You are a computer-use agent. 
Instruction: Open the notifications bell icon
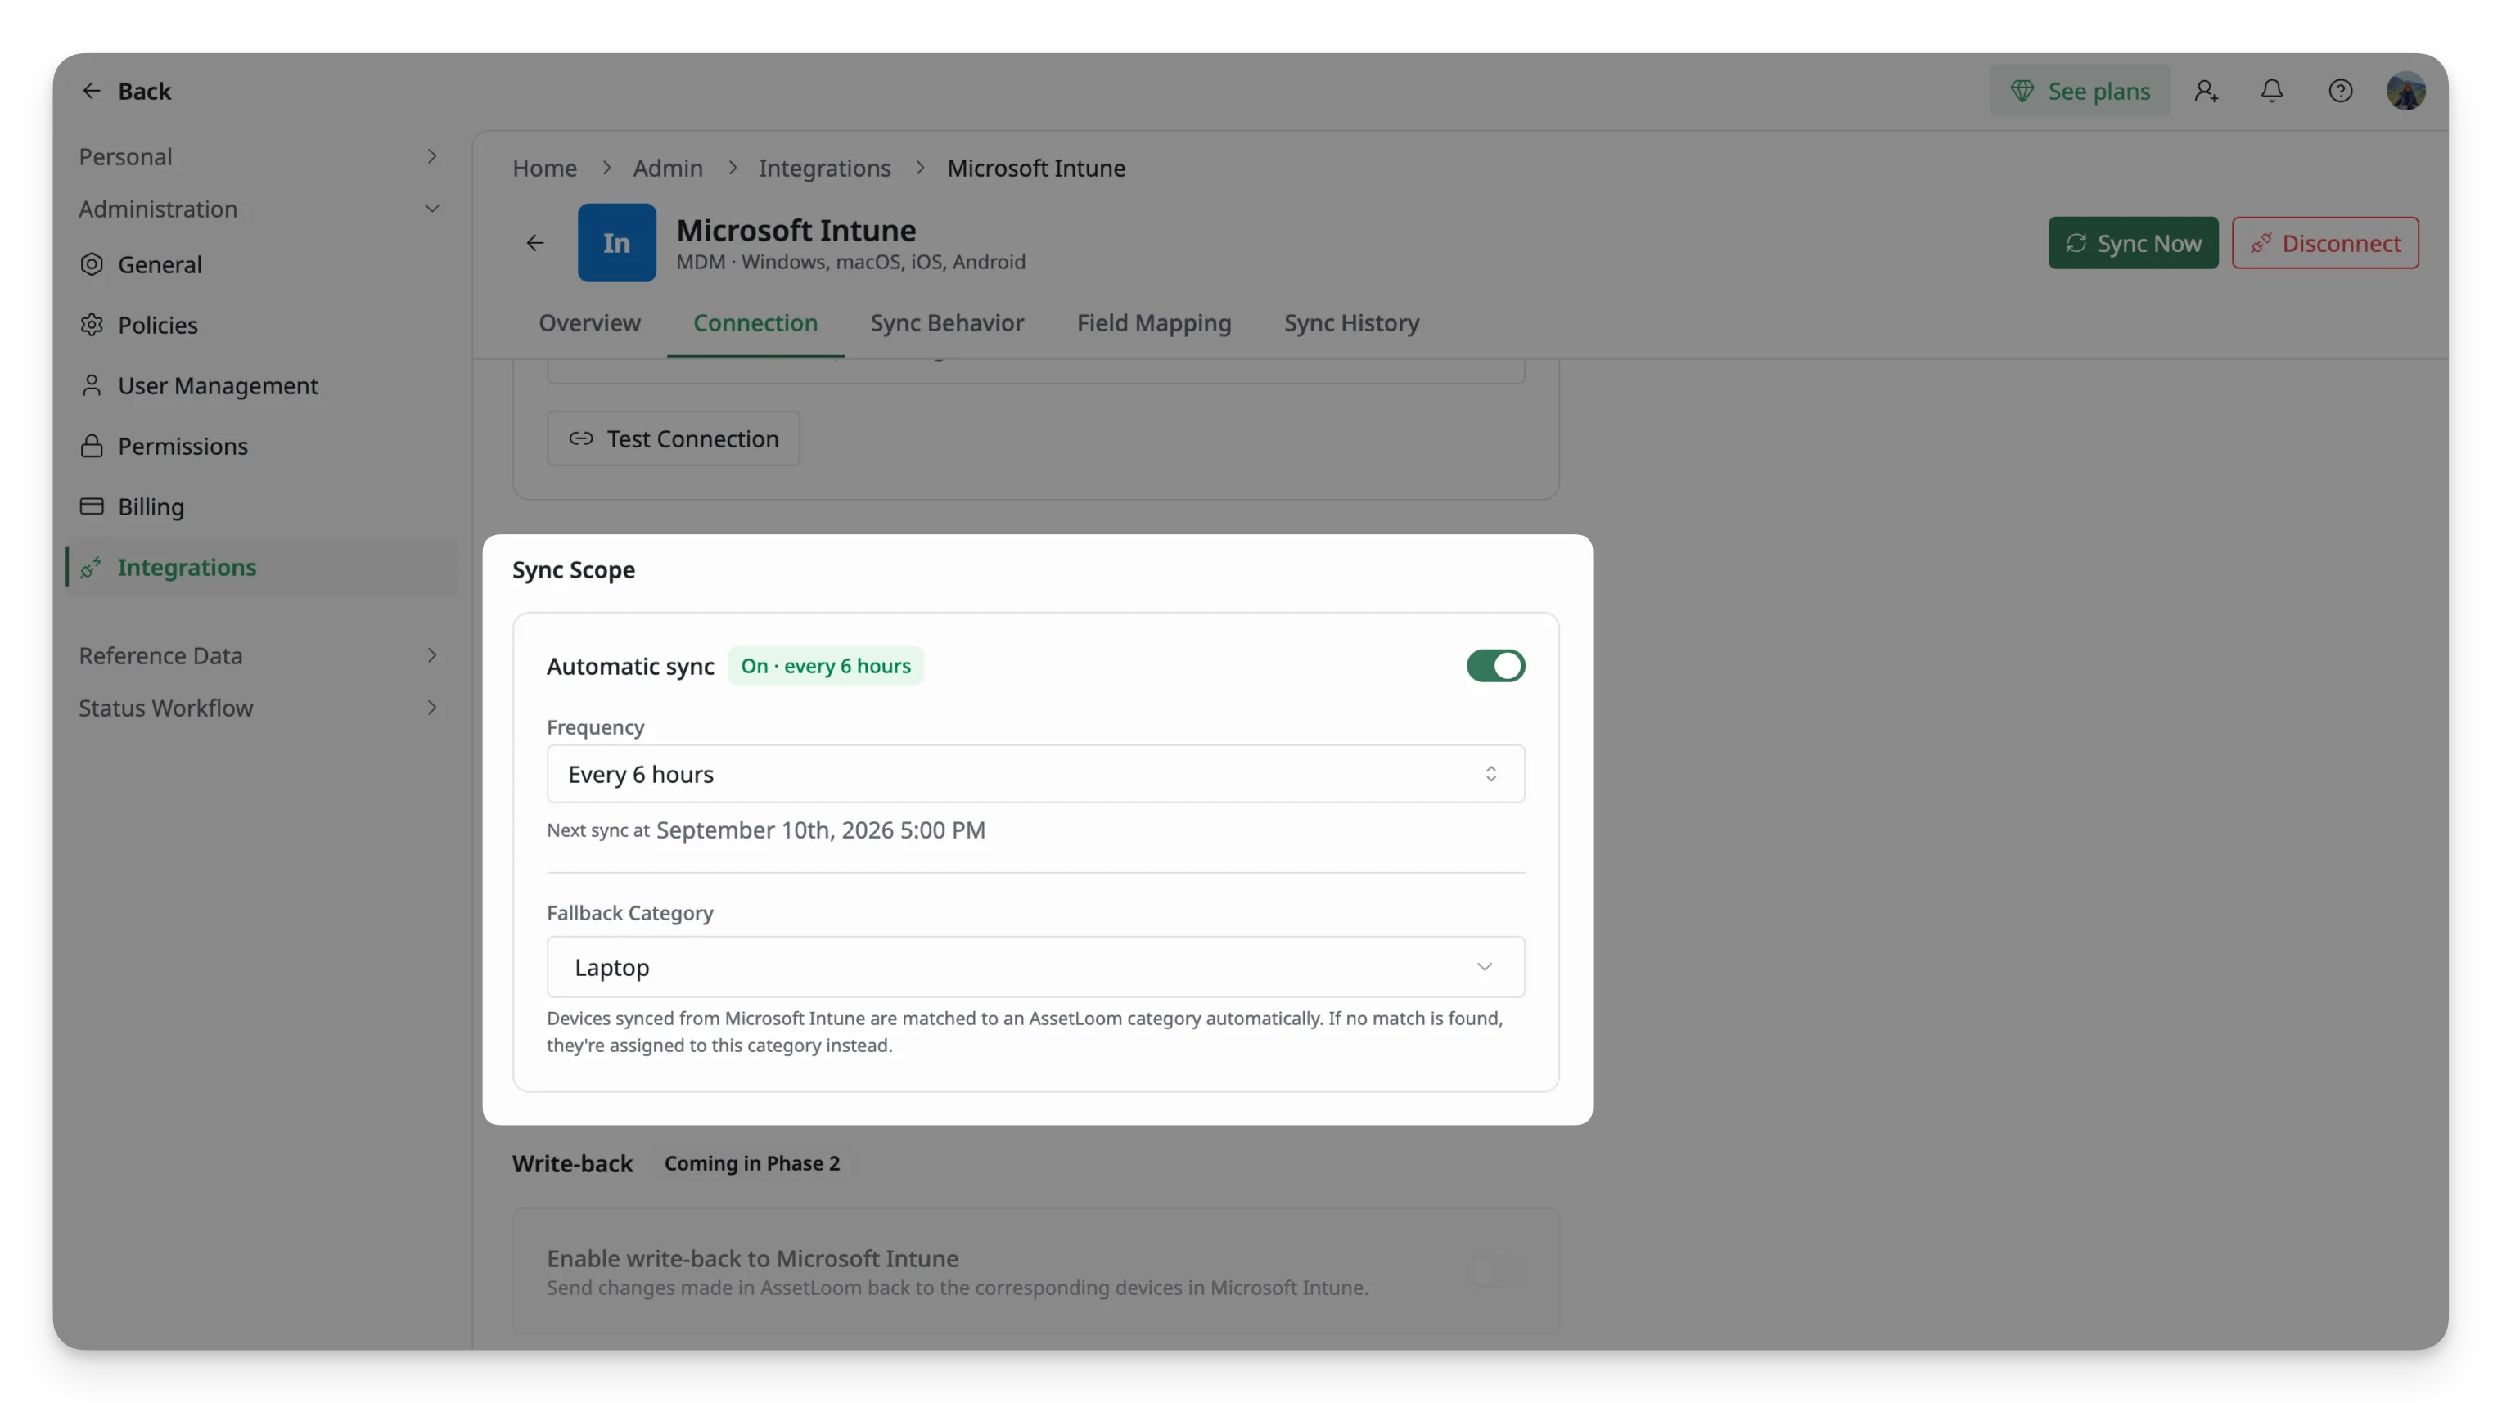click(2272, 90)
